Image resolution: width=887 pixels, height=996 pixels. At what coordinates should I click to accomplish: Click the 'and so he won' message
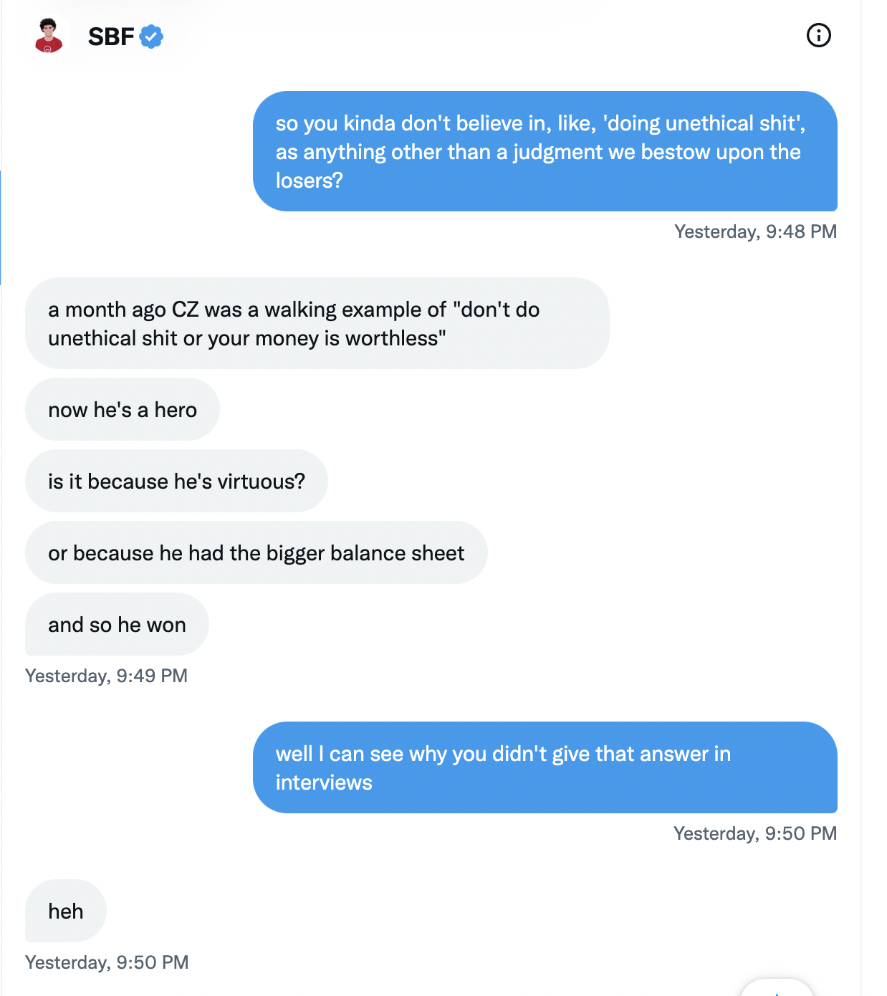pyautogui.click(x=117, y=624)
